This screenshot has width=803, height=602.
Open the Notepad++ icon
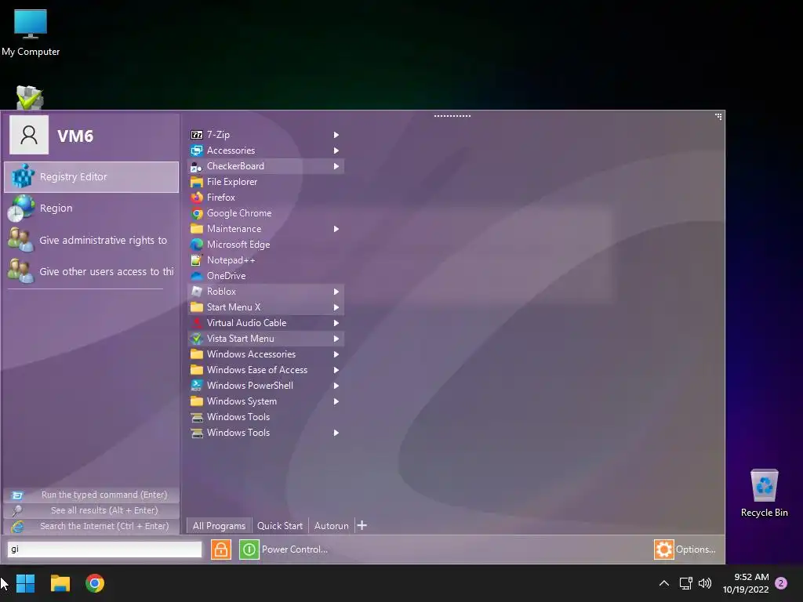click(197, 260)
